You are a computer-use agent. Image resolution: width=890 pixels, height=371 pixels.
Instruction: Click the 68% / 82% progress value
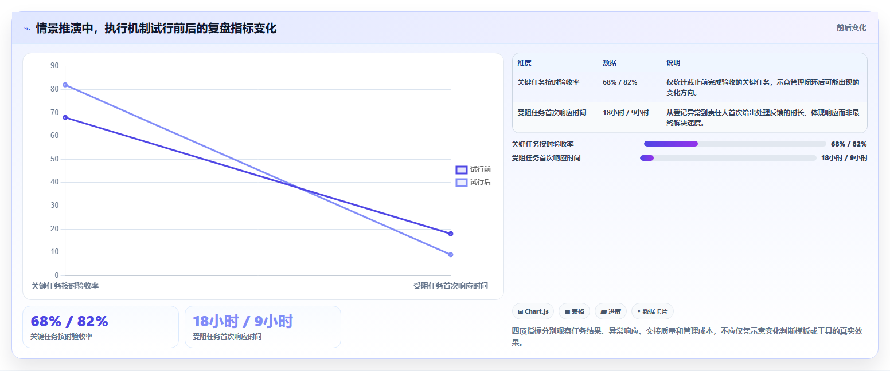(849, 144)
